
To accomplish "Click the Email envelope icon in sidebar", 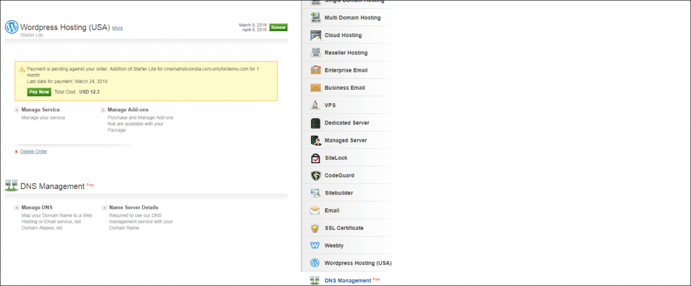I will point(315,210).
